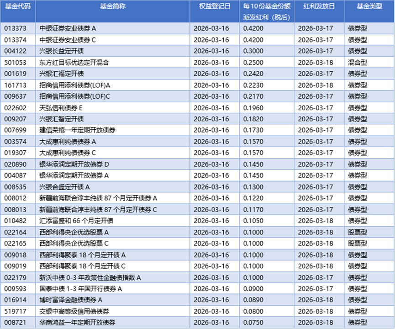Click fund code 022602
395x329 pixels.
point(15,108)
